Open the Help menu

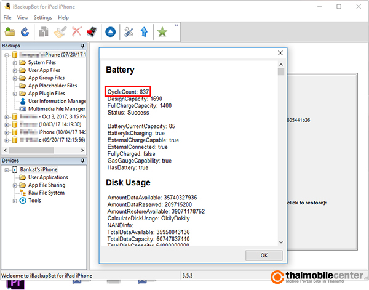63,18
